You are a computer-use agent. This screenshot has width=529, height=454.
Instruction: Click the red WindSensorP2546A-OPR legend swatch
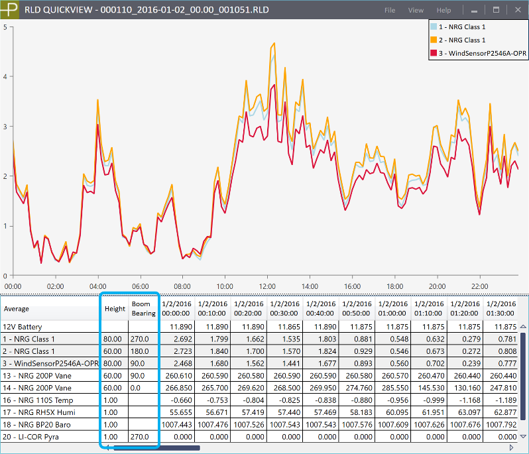tap(434, 52)
